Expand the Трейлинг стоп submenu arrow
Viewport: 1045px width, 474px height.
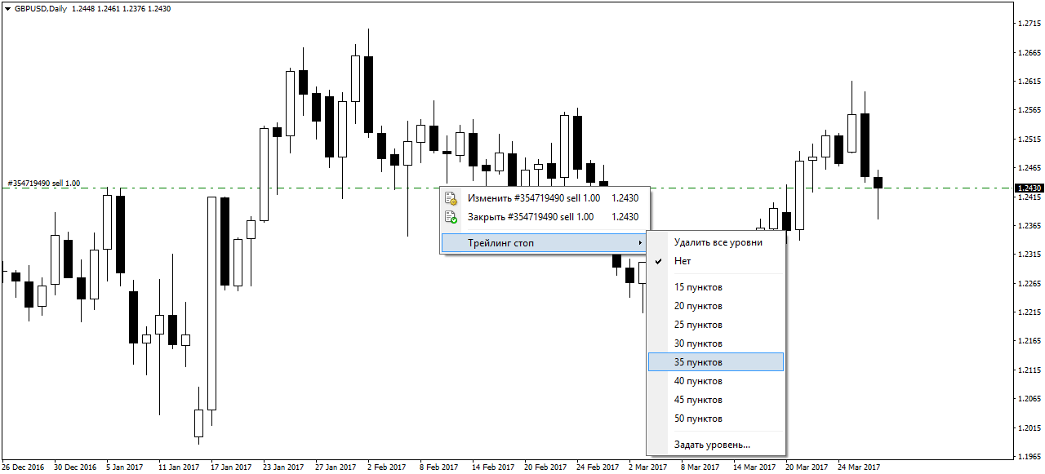click(640, 243)
